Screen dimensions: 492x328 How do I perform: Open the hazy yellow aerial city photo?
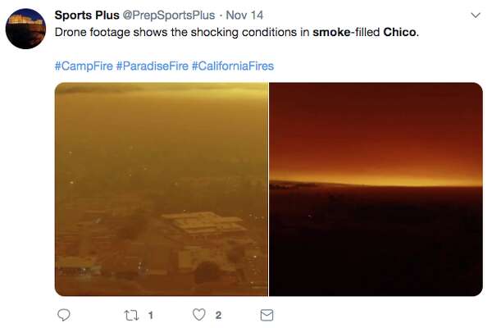click(162, 189)
